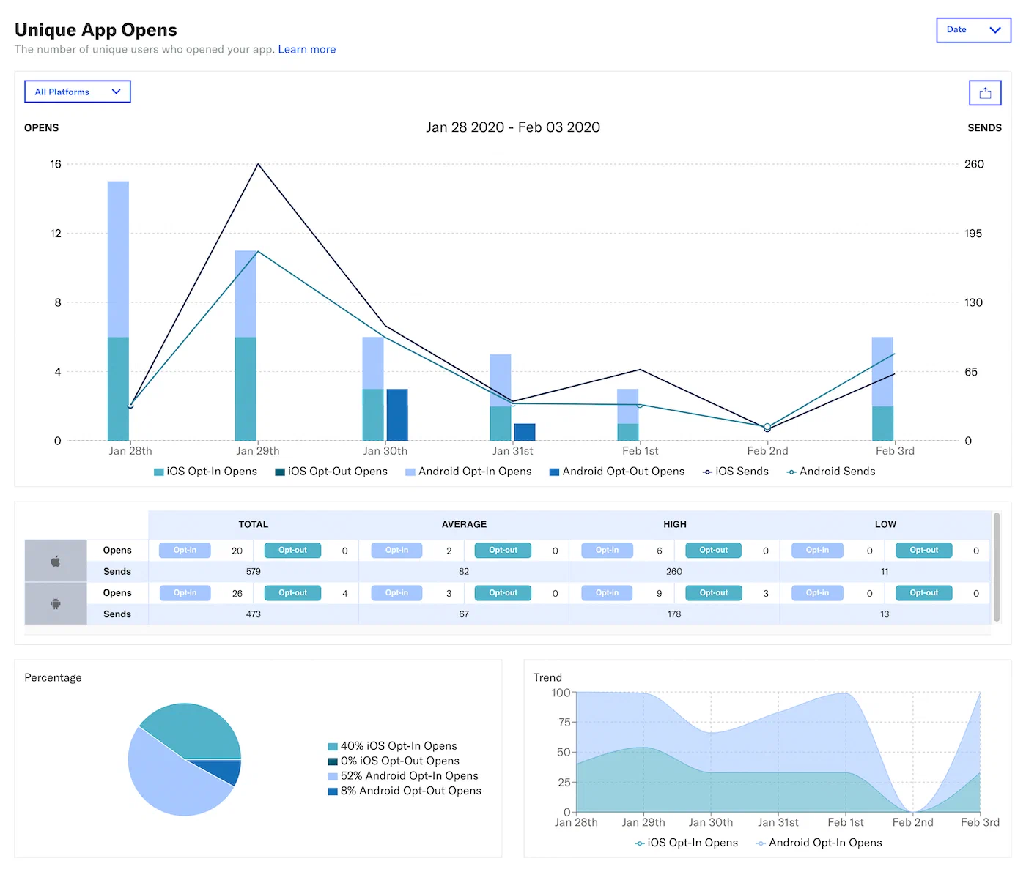Click the HIGH column header
1026x872 pixels.
674,524
